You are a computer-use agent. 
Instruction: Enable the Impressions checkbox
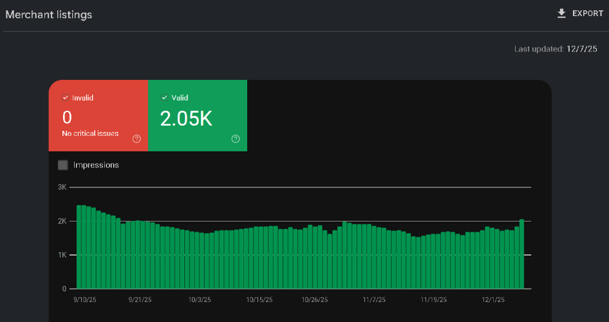(63, 165)
